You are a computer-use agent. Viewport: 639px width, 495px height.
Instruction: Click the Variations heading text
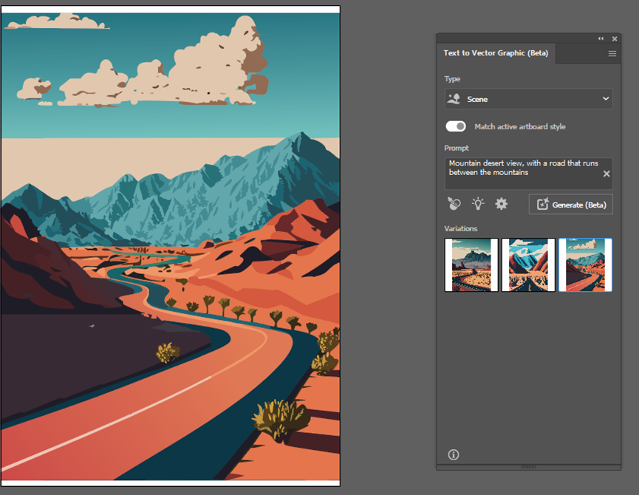tap(460, 228)
